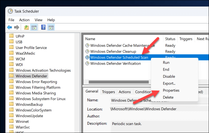The image size is (209, 133).
Task: Click the Up One Level folder icon
Action: click(26, 27)
